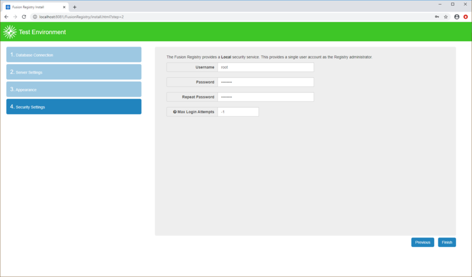Go to step 3 Appearance
The image size is (472, 277).
(74, 90)
